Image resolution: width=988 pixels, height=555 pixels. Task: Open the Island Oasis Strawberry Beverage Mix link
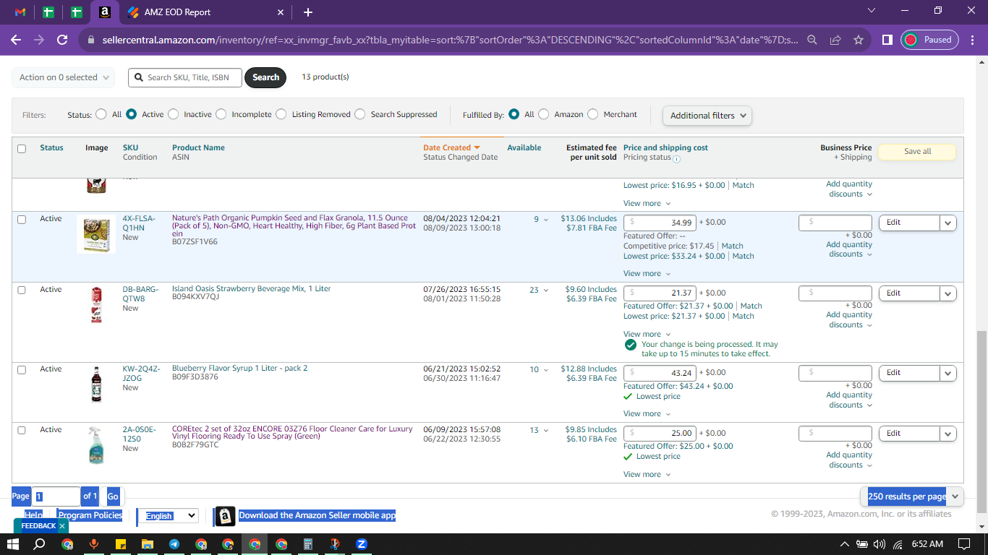pos(251,289)
